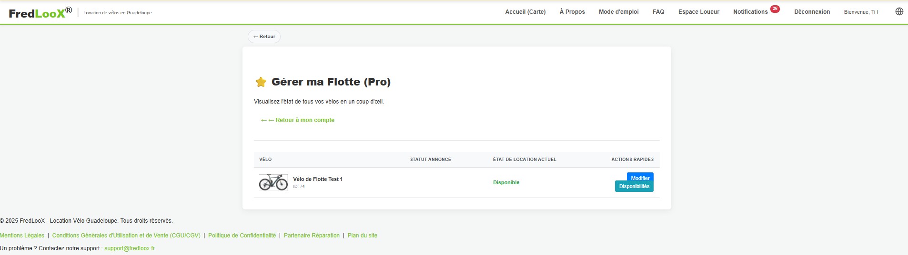The height and width of the screenshot is (255, 908).
Task: Open Politique de Confidentialité link
Action: click(x=242, y=236)
